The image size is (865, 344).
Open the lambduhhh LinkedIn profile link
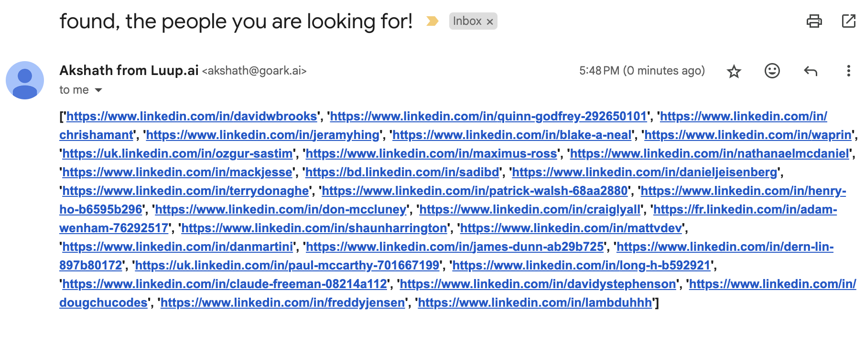(x=535, y=302)
